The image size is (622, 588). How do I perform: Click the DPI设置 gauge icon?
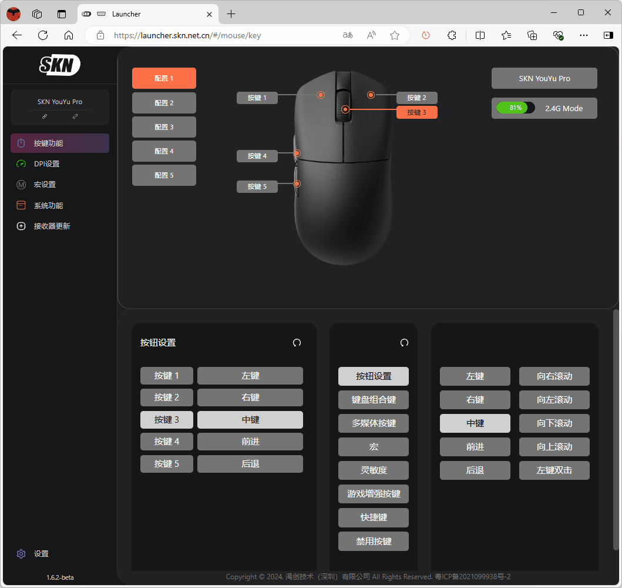21,164
